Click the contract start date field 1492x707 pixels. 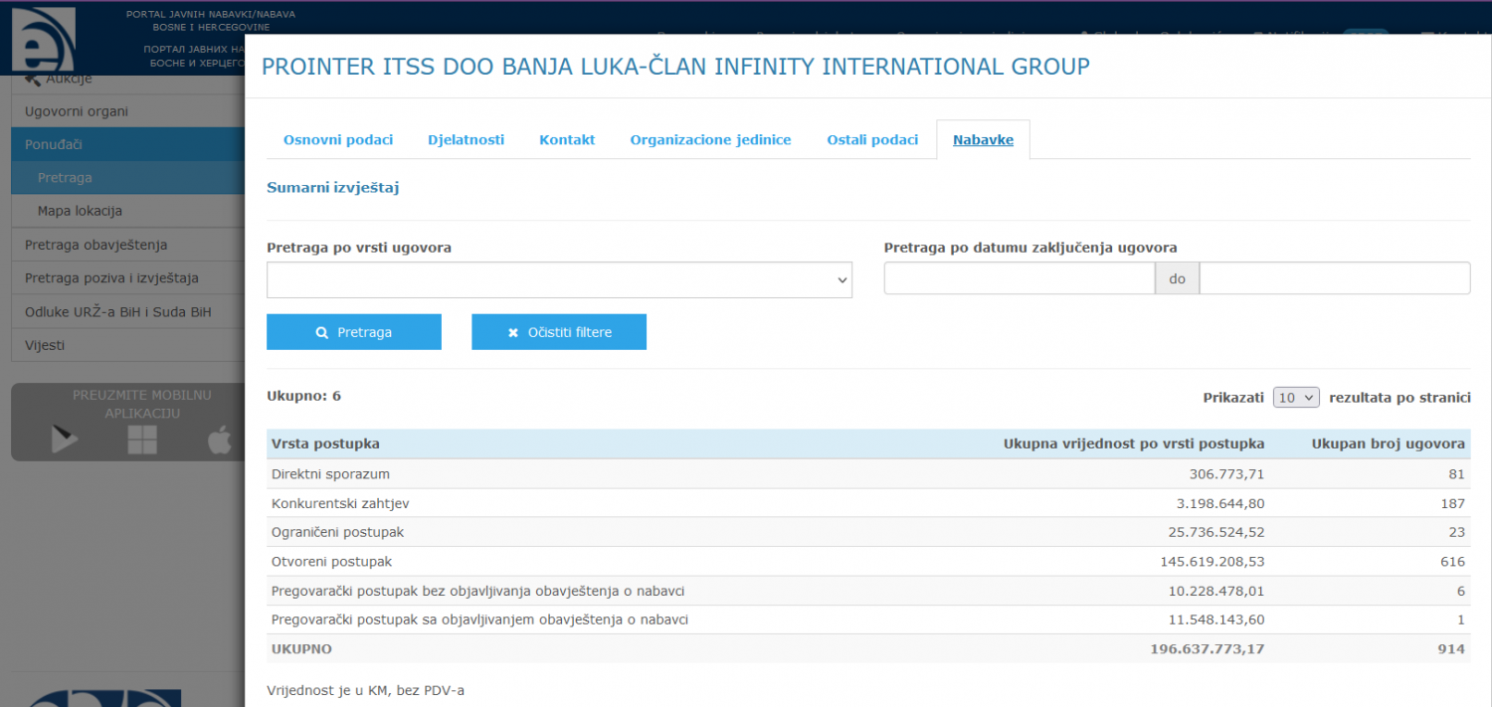point(1020,278)
